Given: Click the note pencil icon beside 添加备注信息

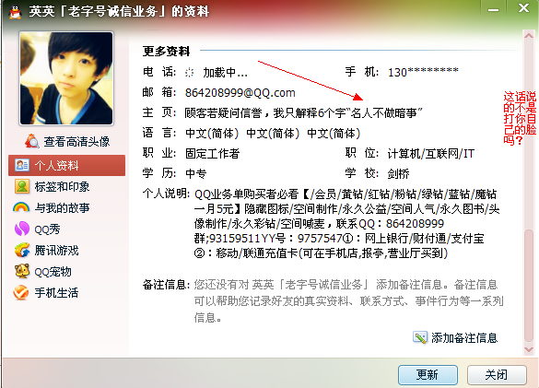Looking at the screenshot, I should coord(420,337).
